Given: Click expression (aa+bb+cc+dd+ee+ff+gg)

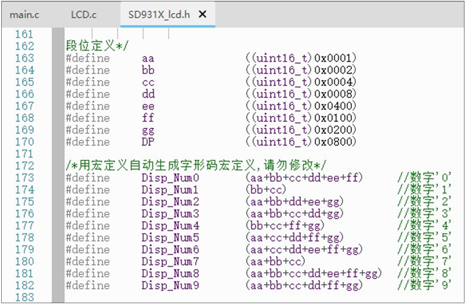Looking at the screenshot, I should pos(314,273).
